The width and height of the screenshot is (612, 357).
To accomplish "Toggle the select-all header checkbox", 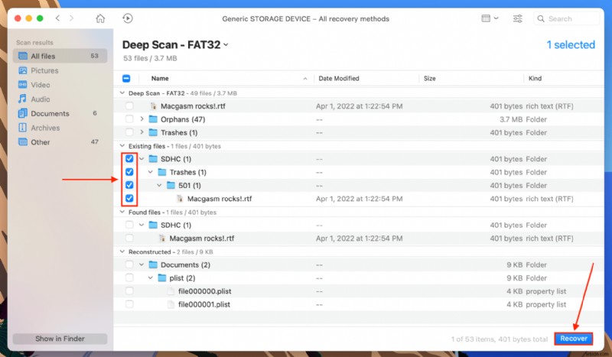I will pos(126,79).
